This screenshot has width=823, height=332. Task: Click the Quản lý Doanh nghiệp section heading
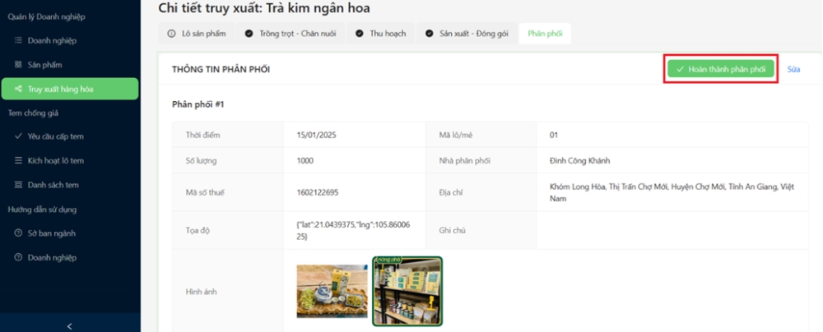[x=46, y=16]
